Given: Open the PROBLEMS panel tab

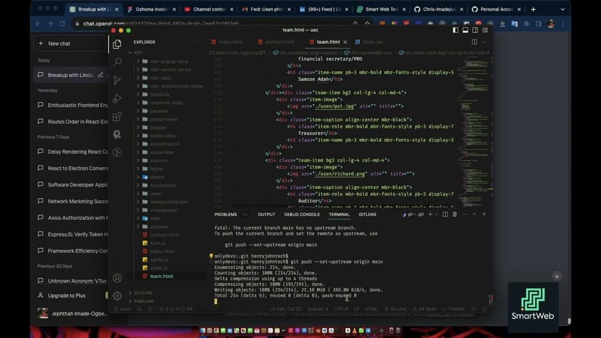Looking at the screenshot, I should click(225, 215).
